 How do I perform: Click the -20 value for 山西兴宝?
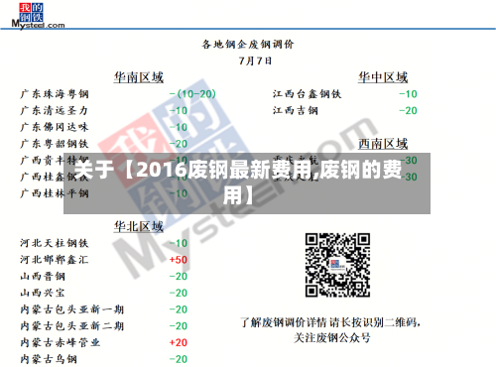[179, 293]
